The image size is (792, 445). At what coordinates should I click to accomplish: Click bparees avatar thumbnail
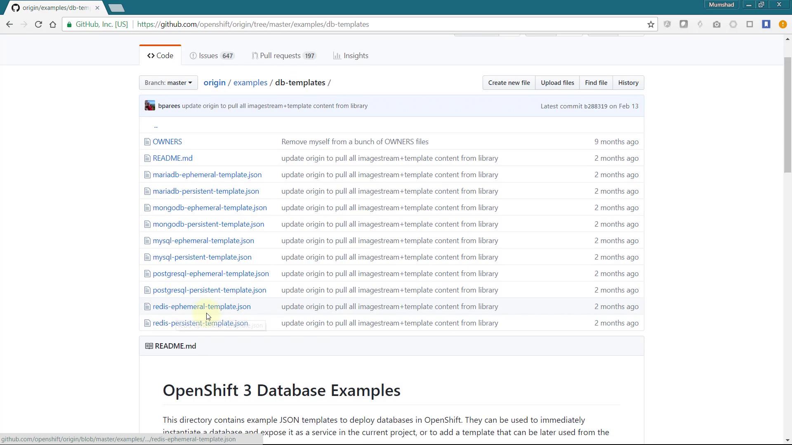click(x=150, y=106)
